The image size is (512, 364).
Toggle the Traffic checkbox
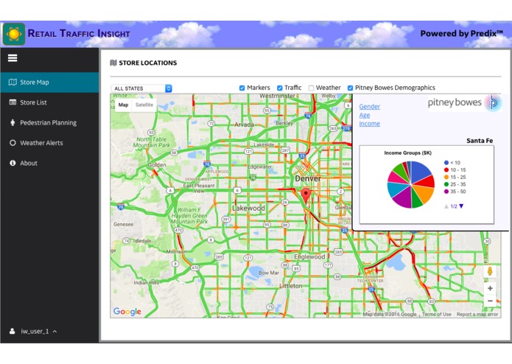click(x=279, y=88)
